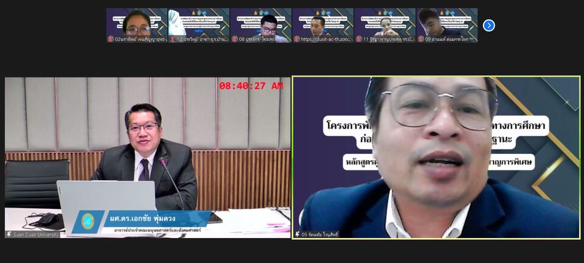This screenshot has height=263, width=584.
Task: Click participant 05's active speaker video
Action: 436,158
